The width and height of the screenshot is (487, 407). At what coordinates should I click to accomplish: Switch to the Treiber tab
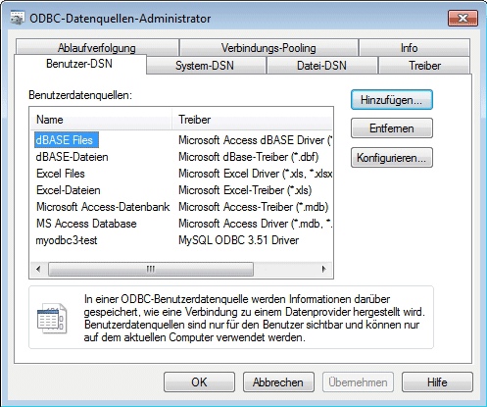(424, 66)
